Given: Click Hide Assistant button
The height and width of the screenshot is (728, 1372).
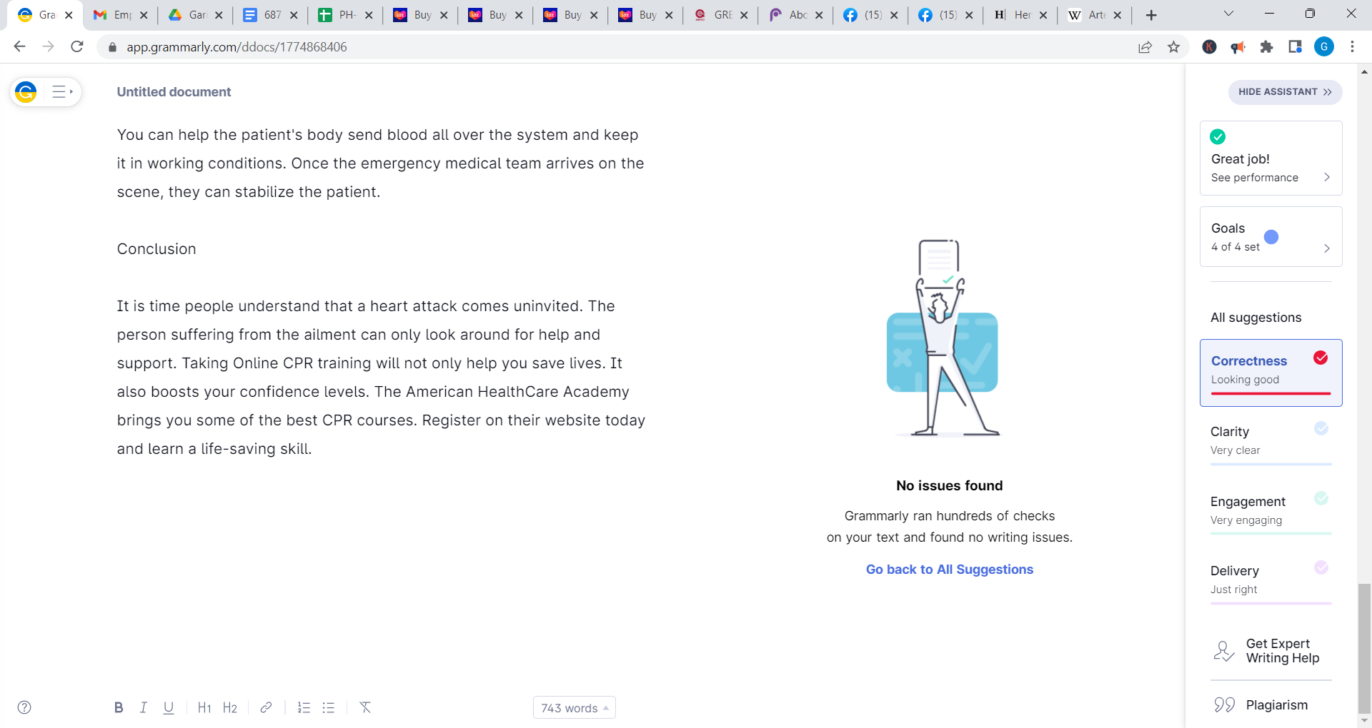Looking at the screenshot, I should 1284,92.
